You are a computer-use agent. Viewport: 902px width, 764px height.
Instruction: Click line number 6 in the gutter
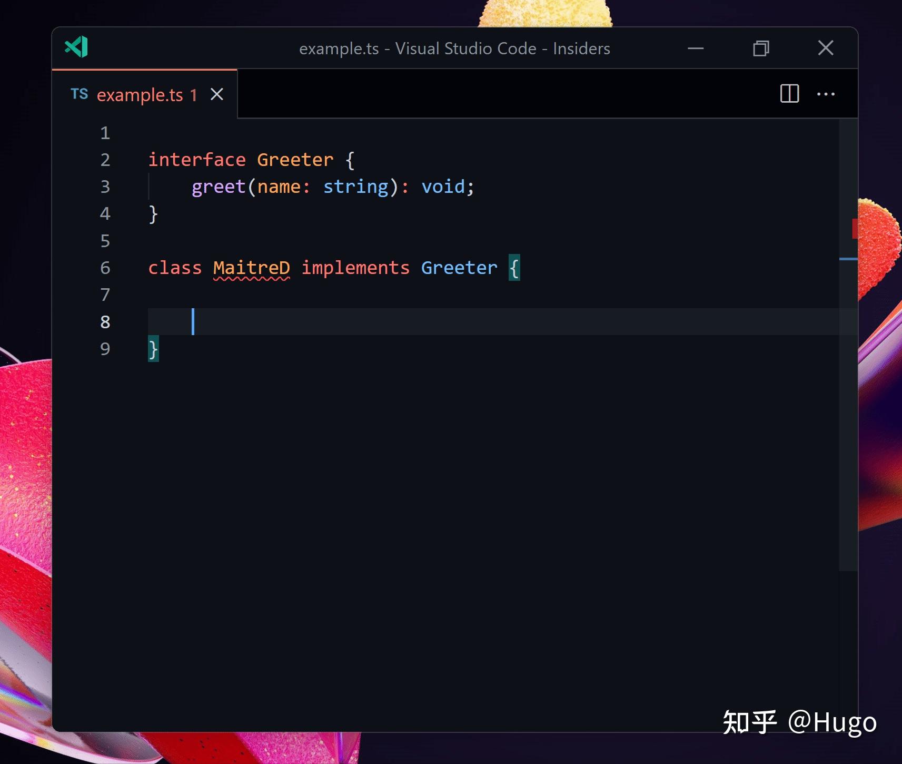pyautogui.click(x=105, y=268)
